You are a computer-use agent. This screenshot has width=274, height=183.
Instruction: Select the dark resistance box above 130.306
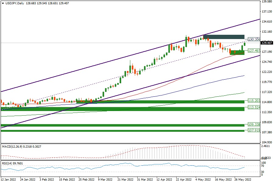click(224, 37)
